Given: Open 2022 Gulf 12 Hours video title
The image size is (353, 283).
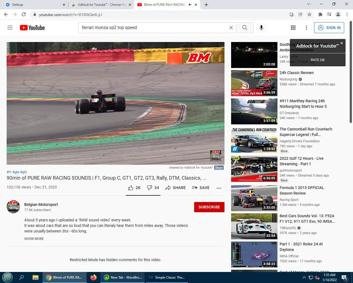Looking at the screenshot, I should pos(301,161).
